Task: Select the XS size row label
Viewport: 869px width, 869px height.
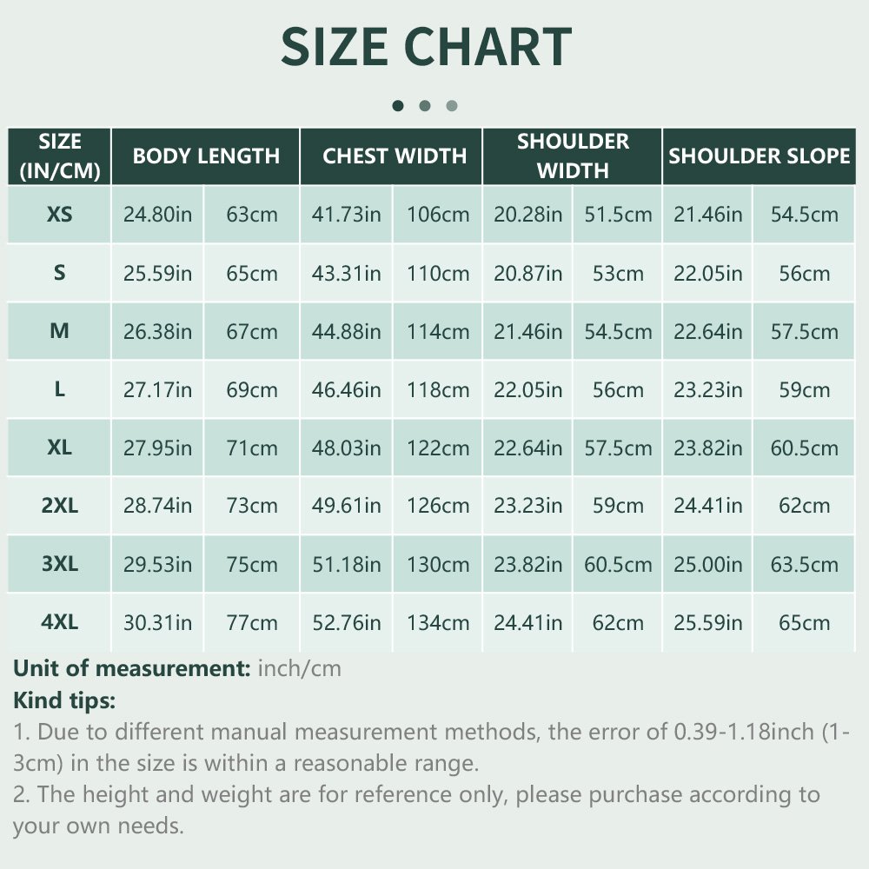Action: (59, 215)
